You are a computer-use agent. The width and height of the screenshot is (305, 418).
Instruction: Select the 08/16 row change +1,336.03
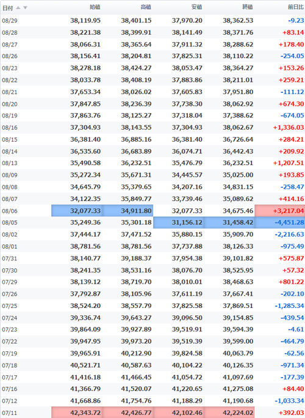[289, 128]
